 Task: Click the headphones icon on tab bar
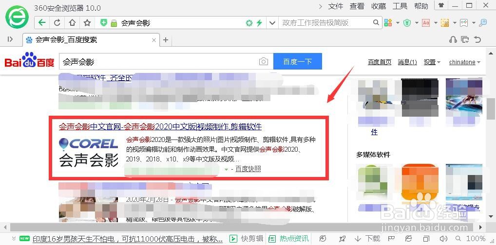(453, 39)
